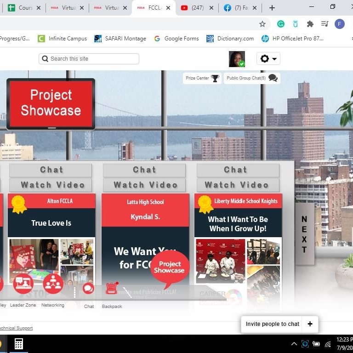Open the Google Forms bookmark
Viewport: 353px width, 353px height.
pyautogui.click(x=176, y=39)
